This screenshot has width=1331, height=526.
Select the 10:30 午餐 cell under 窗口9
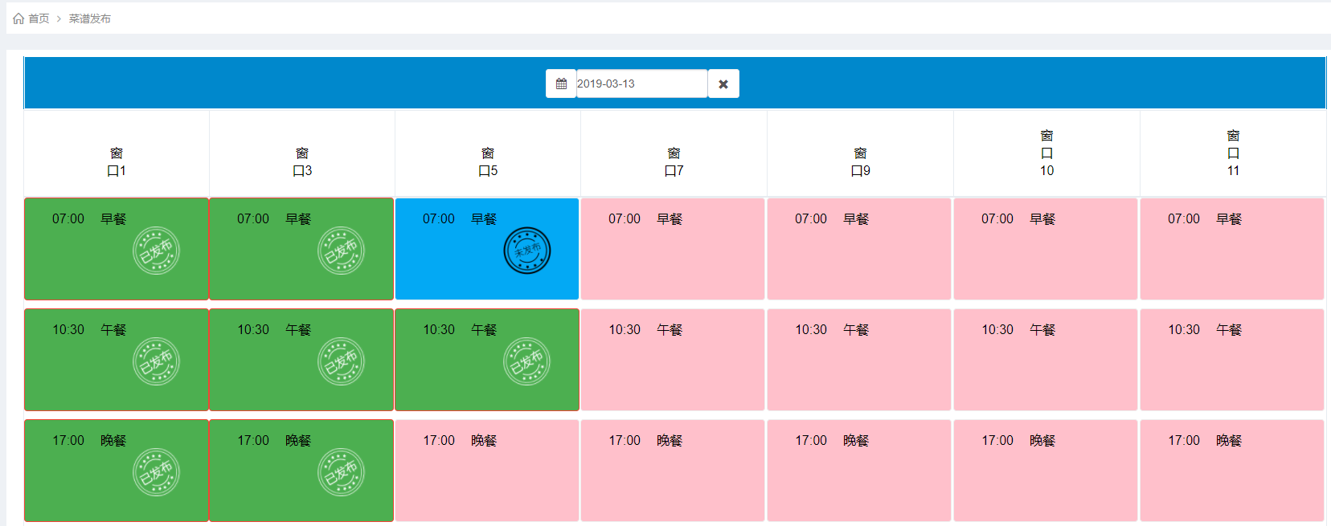click(859, 360)
